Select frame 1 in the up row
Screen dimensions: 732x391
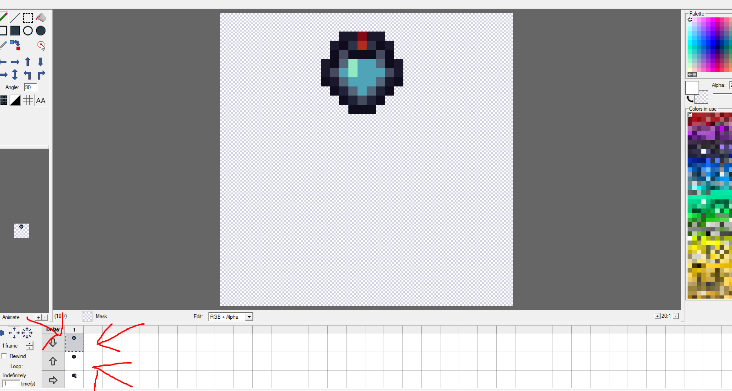tap(74, 361)
